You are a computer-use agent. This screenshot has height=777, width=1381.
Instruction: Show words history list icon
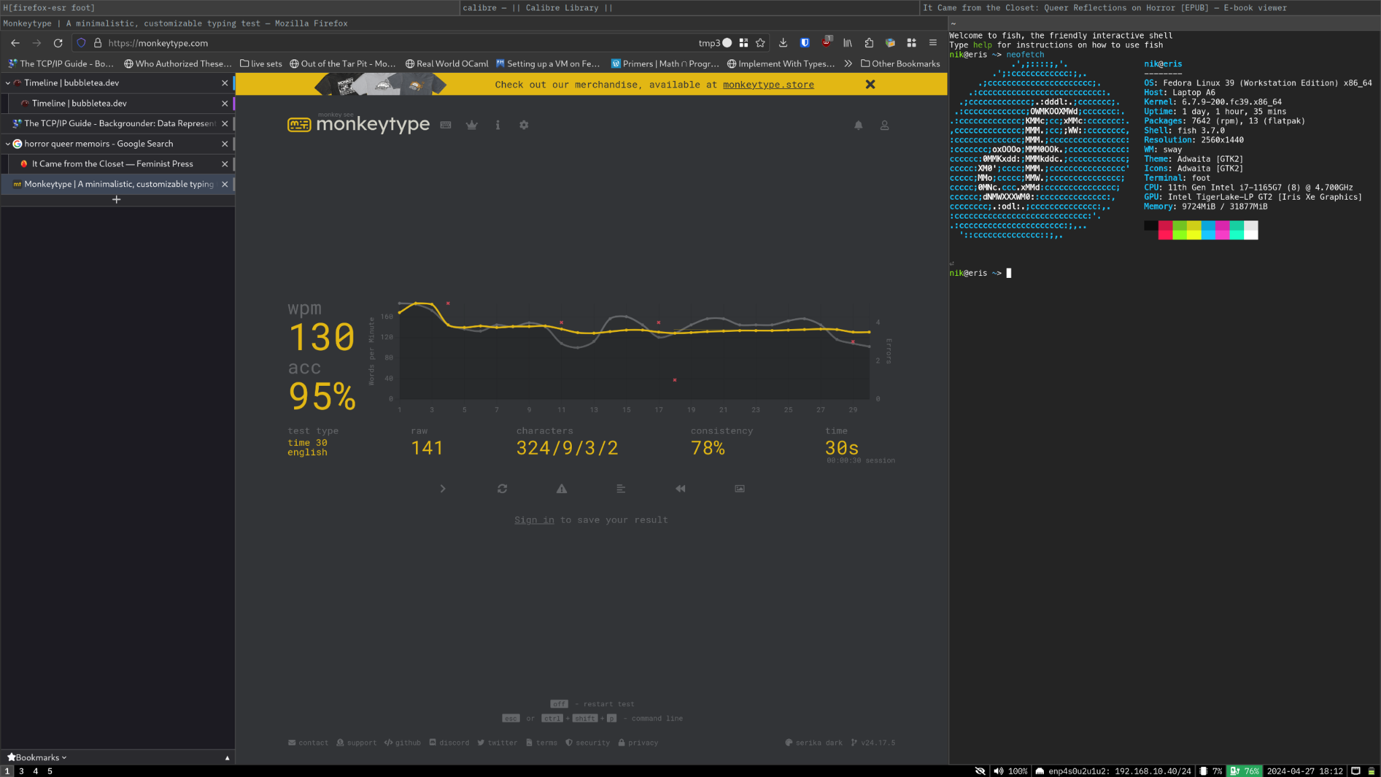pos(621,489)
